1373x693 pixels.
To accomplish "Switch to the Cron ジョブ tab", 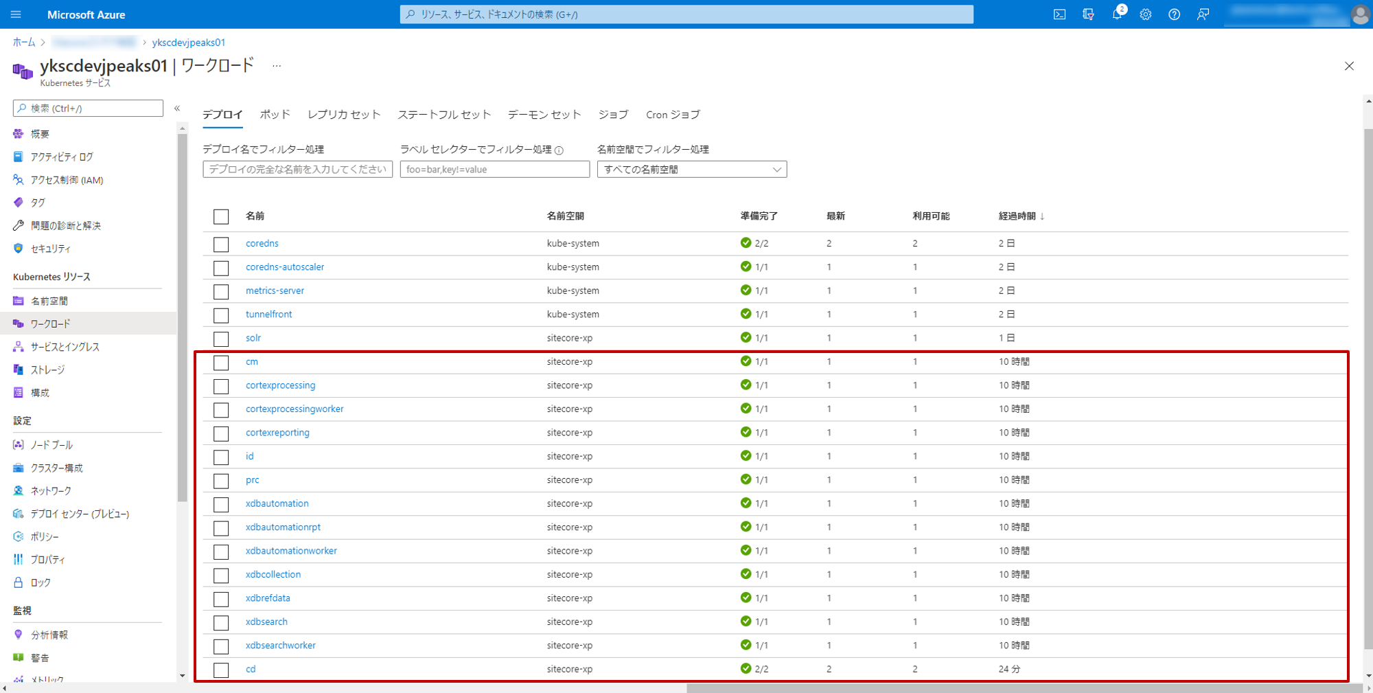I will (x=673, y=115).
